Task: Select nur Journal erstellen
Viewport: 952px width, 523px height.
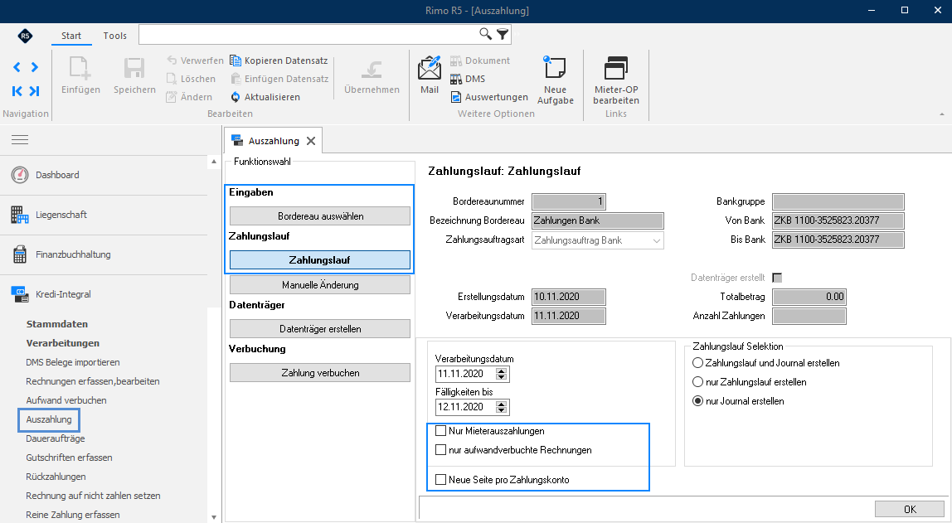Action: click(x=697, y=401)
